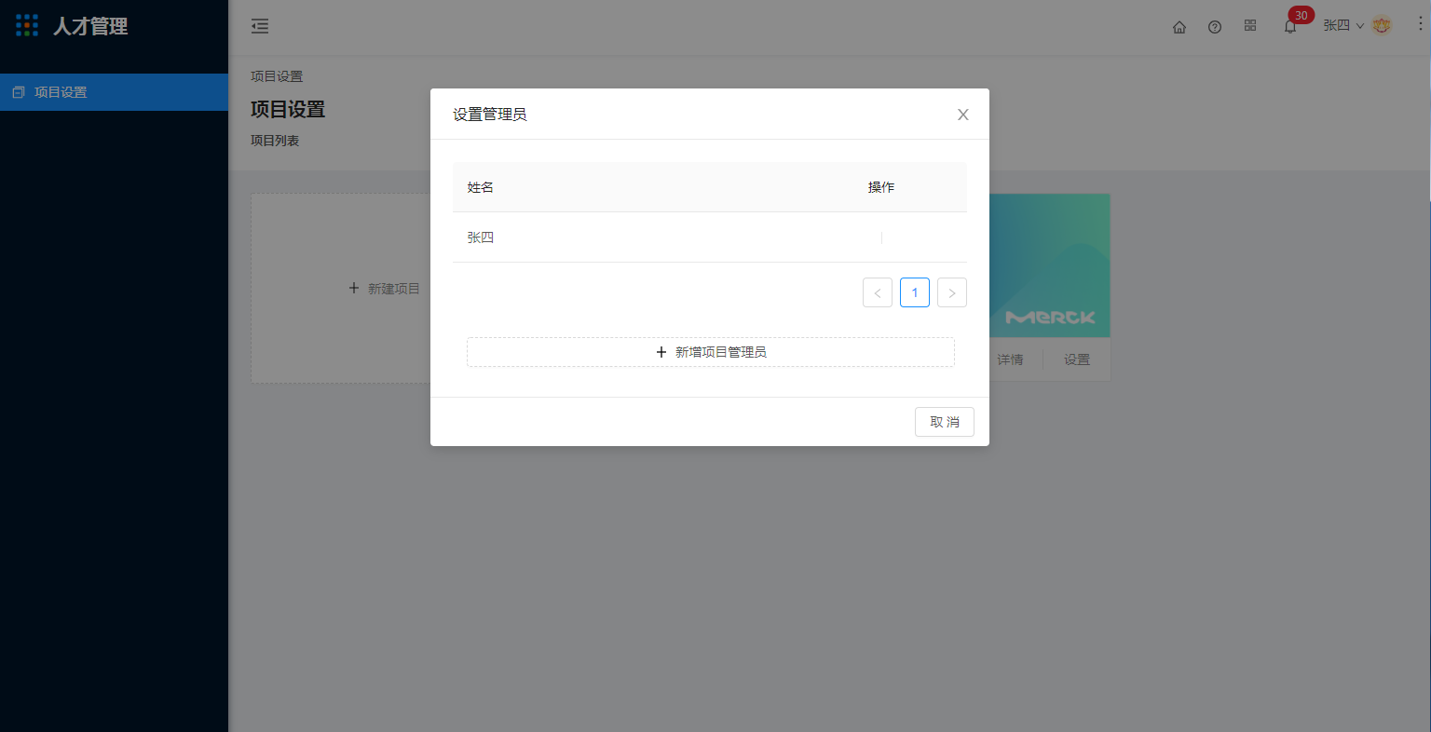Click 项目设置 breadcrumb text
This screenshot has width=1431, height=732.
tap(277, 76)
